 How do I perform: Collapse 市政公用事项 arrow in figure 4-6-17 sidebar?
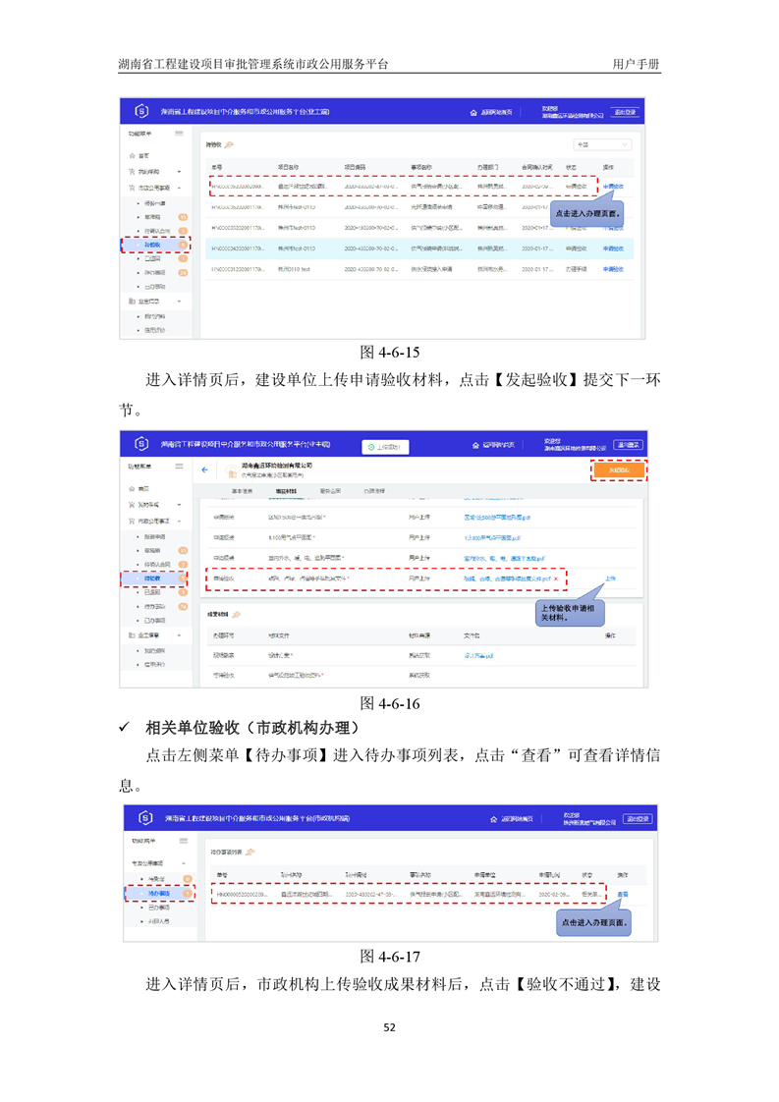click(185, 863)
